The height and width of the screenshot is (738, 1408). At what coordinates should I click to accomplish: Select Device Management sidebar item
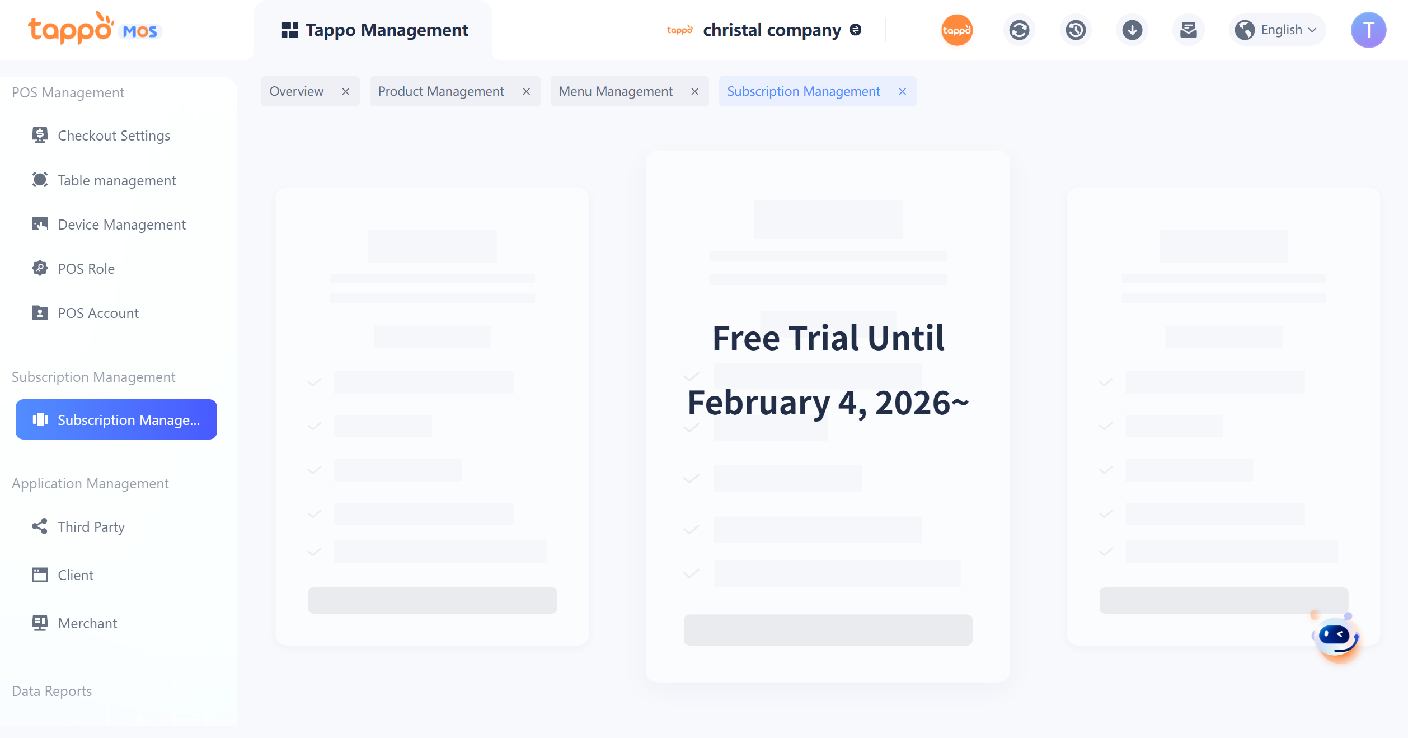[x=121, y=225]
